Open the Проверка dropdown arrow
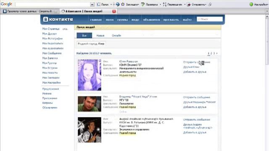 point(160,5)
